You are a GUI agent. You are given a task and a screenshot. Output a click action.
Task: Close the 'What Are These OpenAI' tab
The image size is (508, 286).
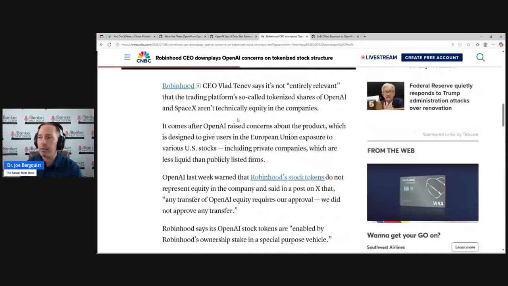click(x=205, y=37)
